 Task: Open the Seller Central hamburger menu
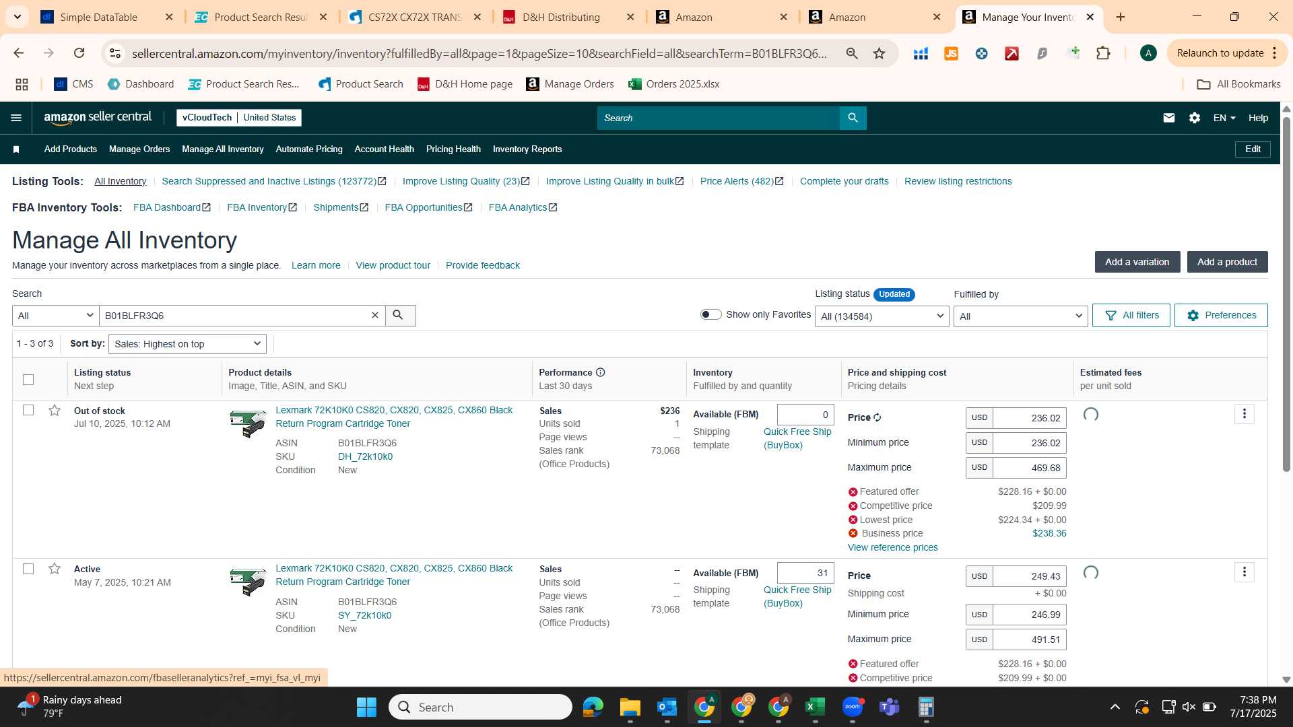(16, 118)
